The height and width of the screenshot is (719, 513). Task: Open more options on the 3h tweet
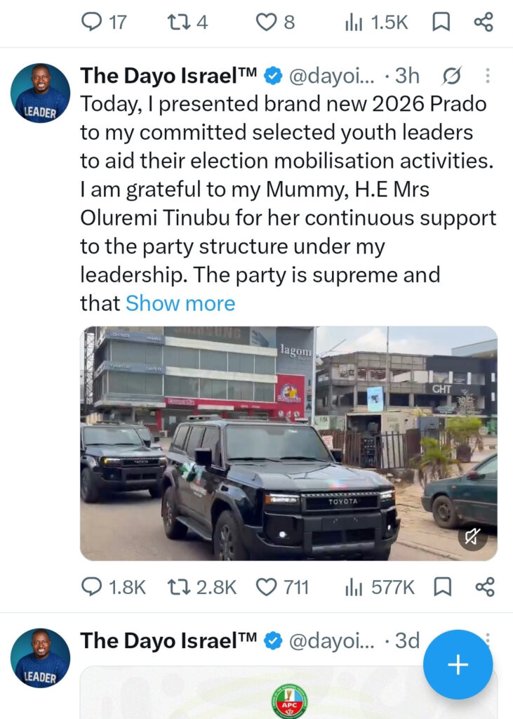488,76
